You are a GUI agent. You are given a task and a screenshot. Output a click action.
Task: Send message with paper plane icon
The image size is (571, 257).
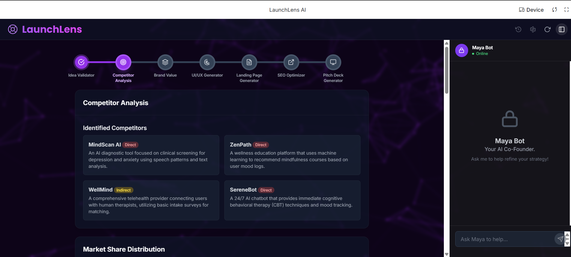tap(560, 239)
